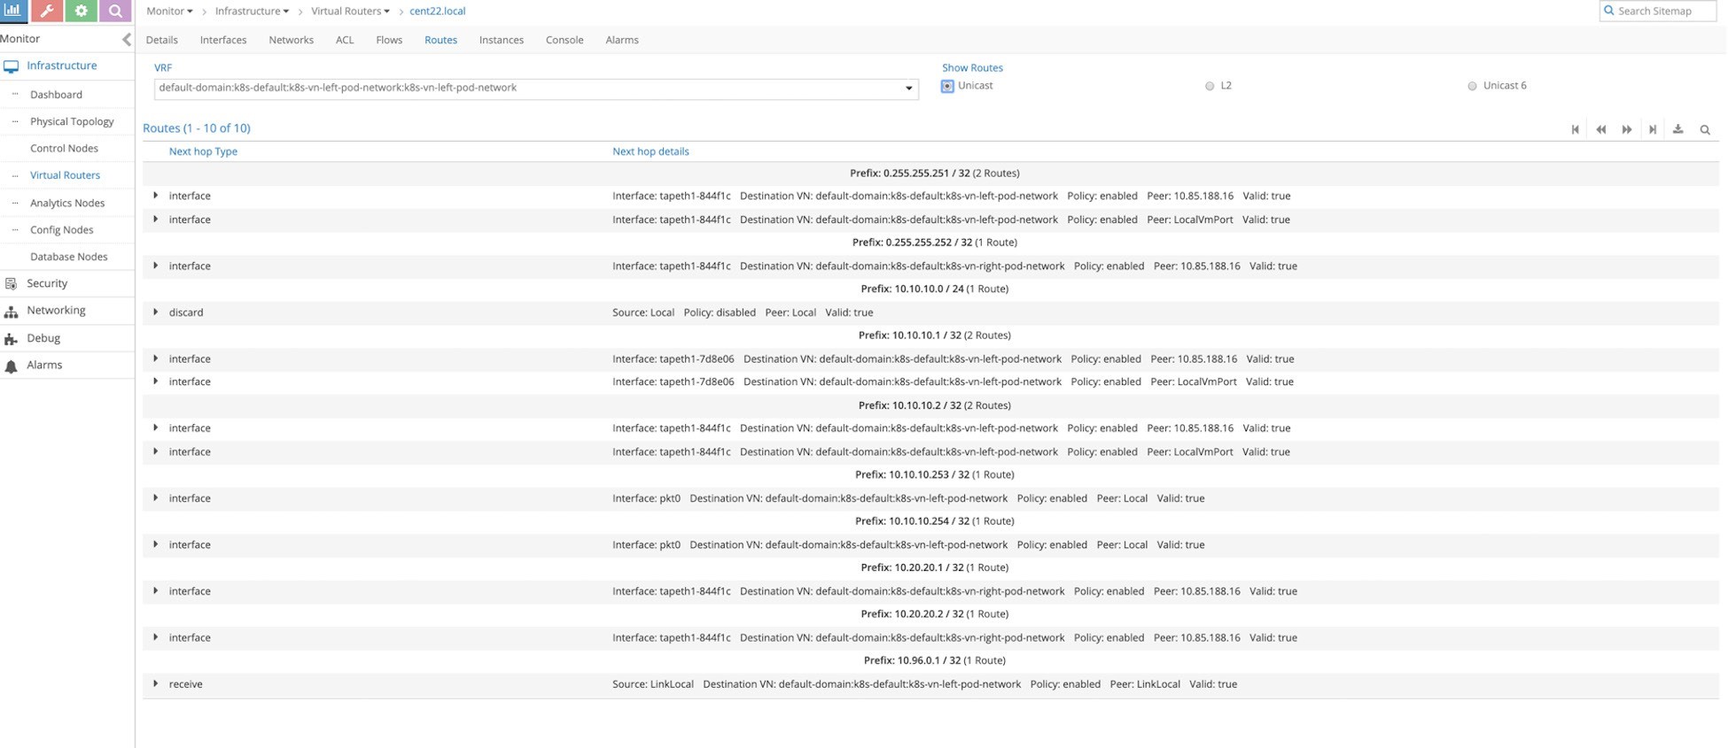
Task: Open the Query magnifier icon in top bar
Action: coord(115,11)
